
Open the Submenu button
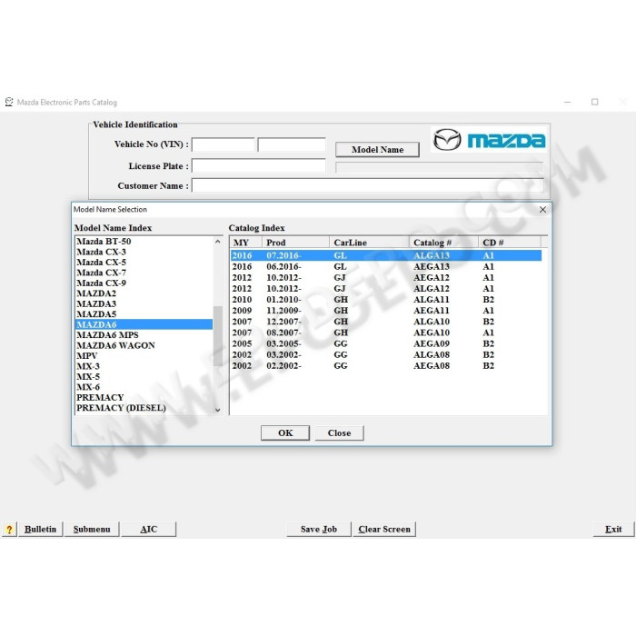(92, 530)
